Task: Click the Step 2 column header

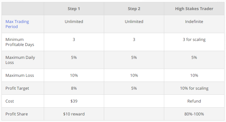Action: pyautogui.click(x=134, y=9)
